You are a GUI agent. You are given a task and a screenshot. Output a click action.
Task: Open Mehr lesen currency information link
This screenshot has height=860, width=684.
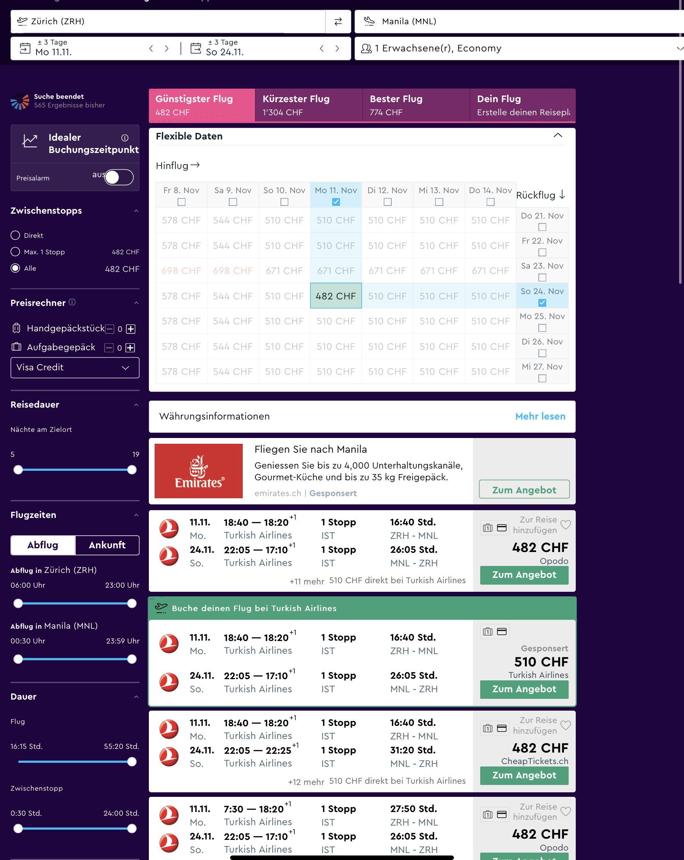tap(540, 416)
